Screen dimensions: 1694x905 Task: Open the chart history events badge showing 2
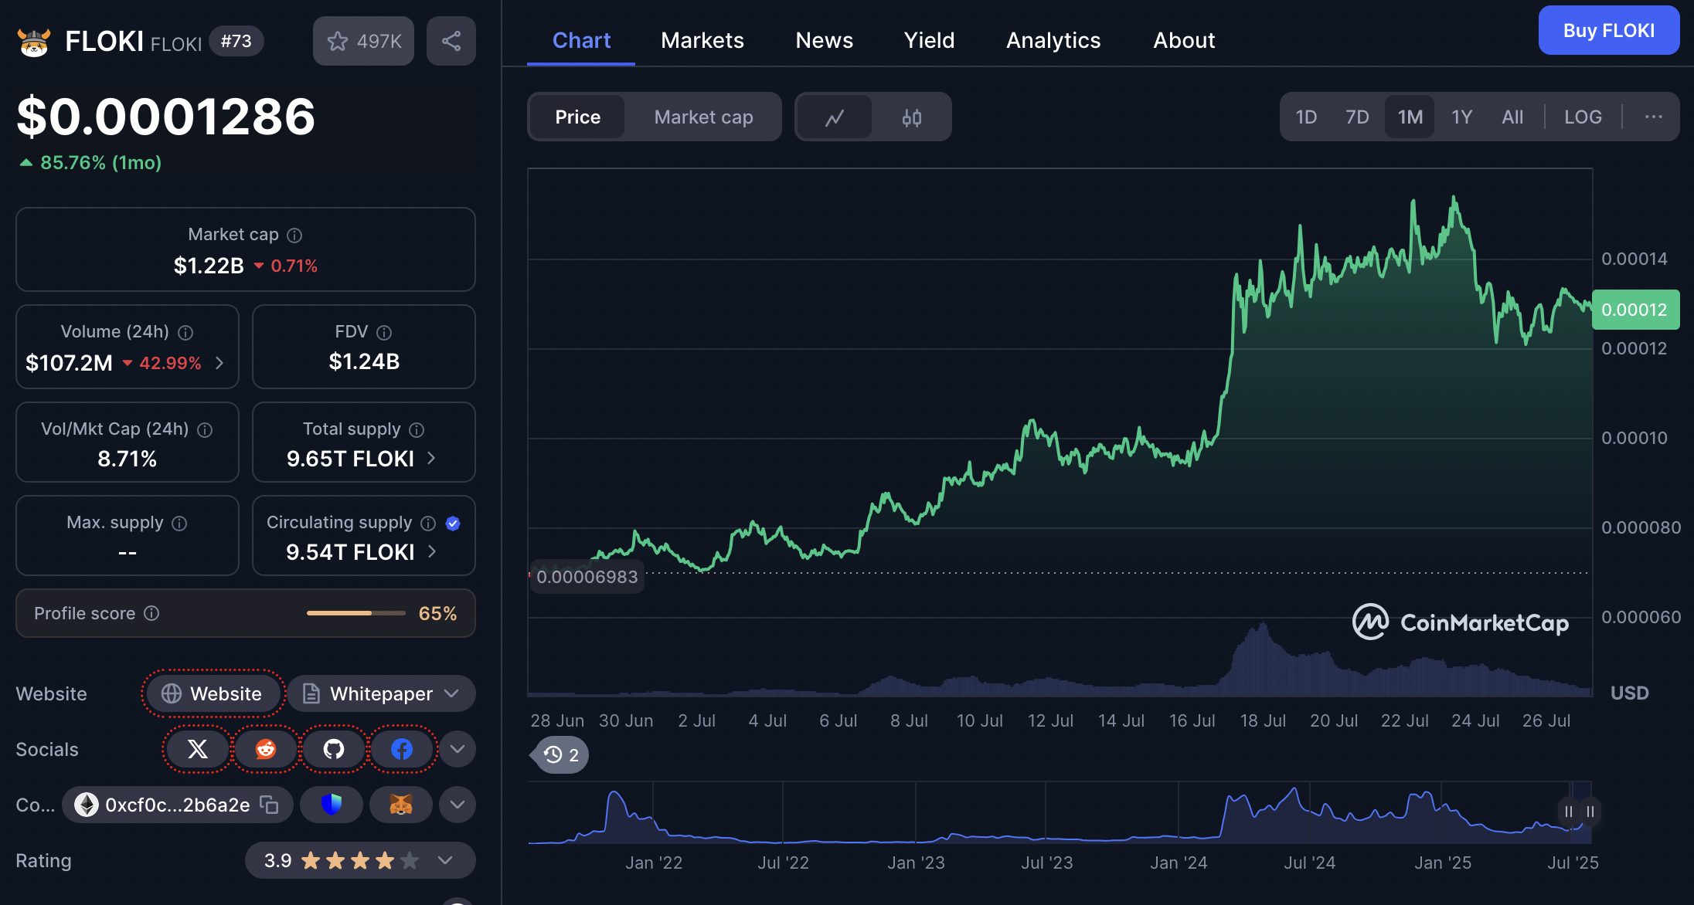(561, 754)
